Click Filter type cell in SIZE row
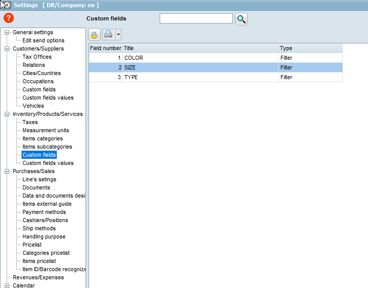368x288 pixels. click(x=311, y=67)
